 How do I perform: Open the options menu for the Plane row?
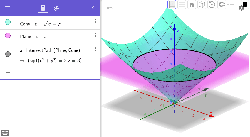click(x=95, y=35)
